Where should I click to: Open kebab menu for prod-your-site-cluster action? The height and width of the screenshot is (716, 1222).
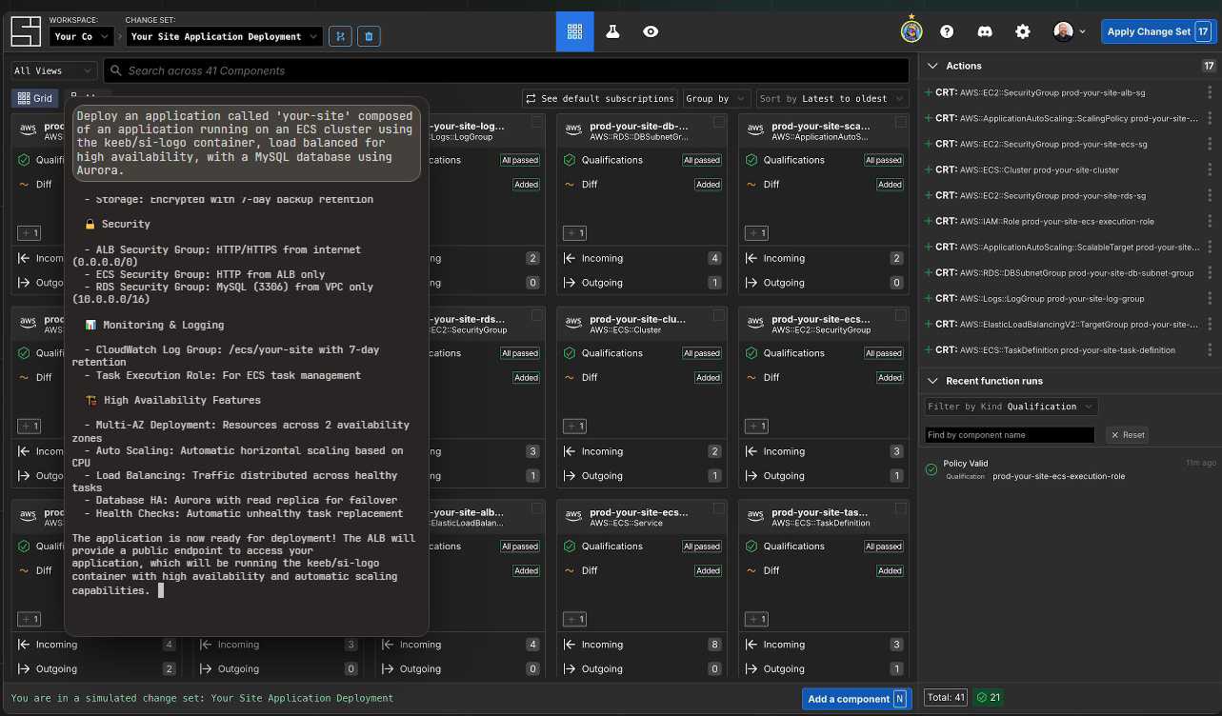[1211, 170]
